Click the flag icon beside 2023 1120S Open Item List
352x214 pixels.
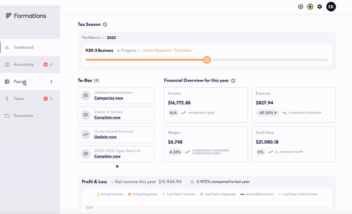tap(86, 154)
